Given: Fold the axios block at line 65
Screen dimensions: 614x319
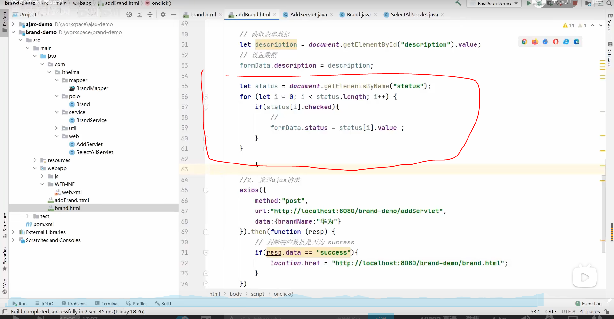Looking at the screenshot, I should coord(206,190).
